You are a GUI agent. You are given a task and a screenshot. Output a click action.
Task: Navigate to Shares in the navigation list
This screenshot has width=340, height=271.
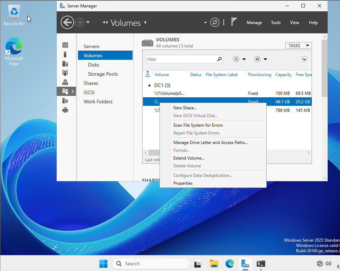pos(91,83)
